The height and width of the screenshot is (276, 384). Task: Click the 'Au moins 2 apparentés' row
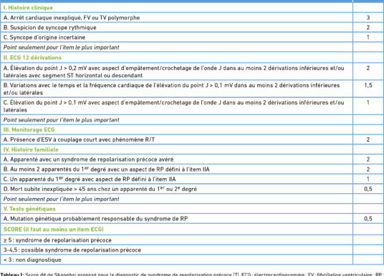click(192, 169)
